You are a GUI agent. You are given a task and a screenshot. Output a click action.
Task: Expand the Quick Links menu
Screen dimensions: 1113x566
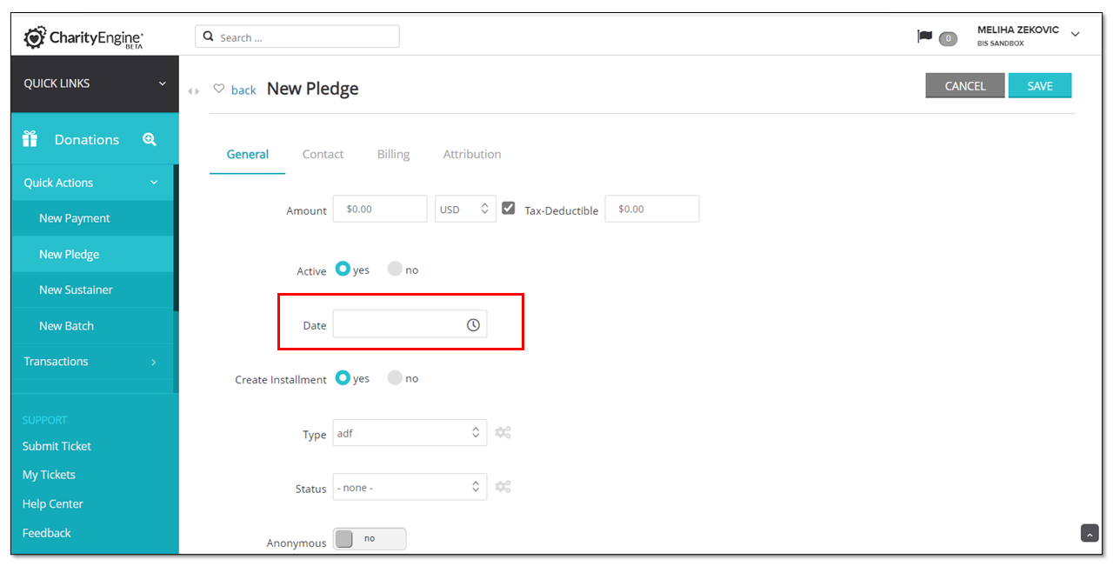click(95, 83)
